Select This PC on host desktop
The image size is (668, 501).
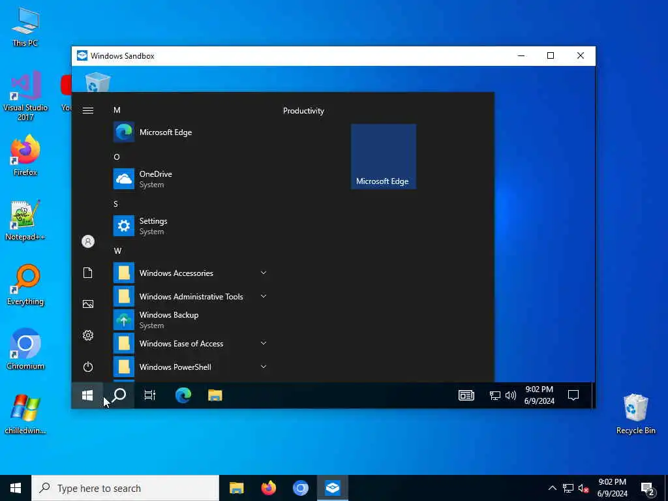click(x=25, y=26)
